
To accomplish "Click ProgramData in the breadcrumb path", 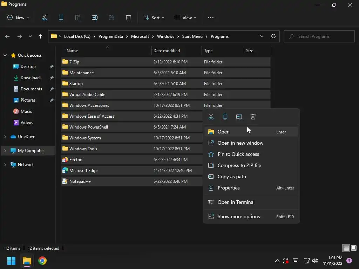I will [x=110, y=36].
